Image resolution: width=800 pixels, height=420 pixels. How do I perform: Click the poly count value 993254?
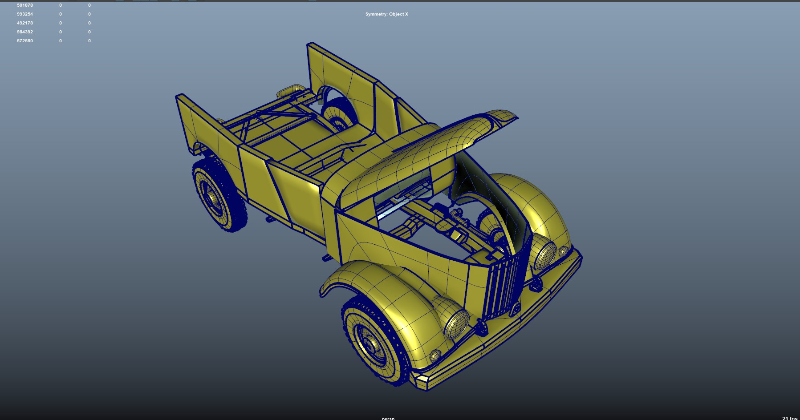pos(25,14)
